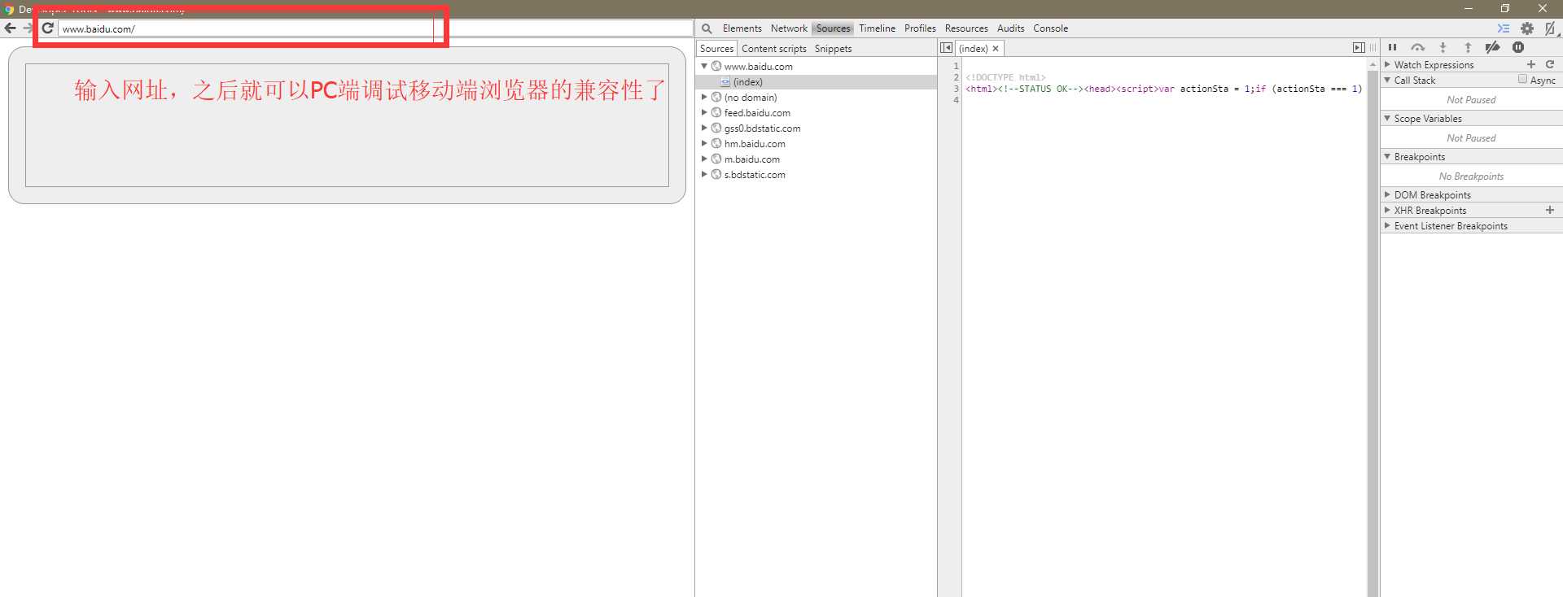Open DevTools settings gear
Viewport: 1563px width, 597px height.
click(1527, 28)
